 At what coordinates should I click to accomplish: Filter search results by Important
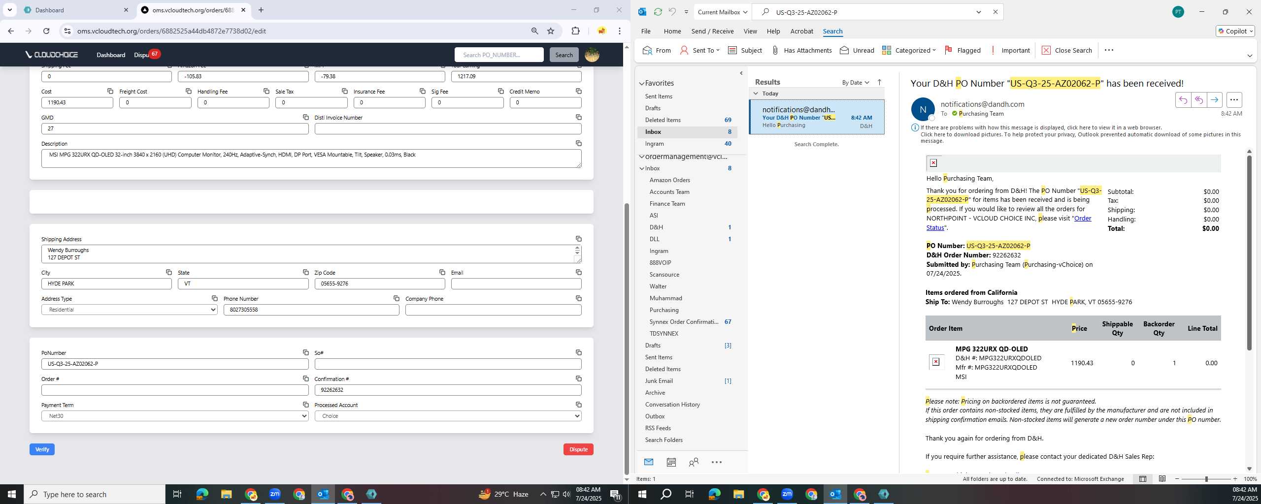(x=1009, y=50)
